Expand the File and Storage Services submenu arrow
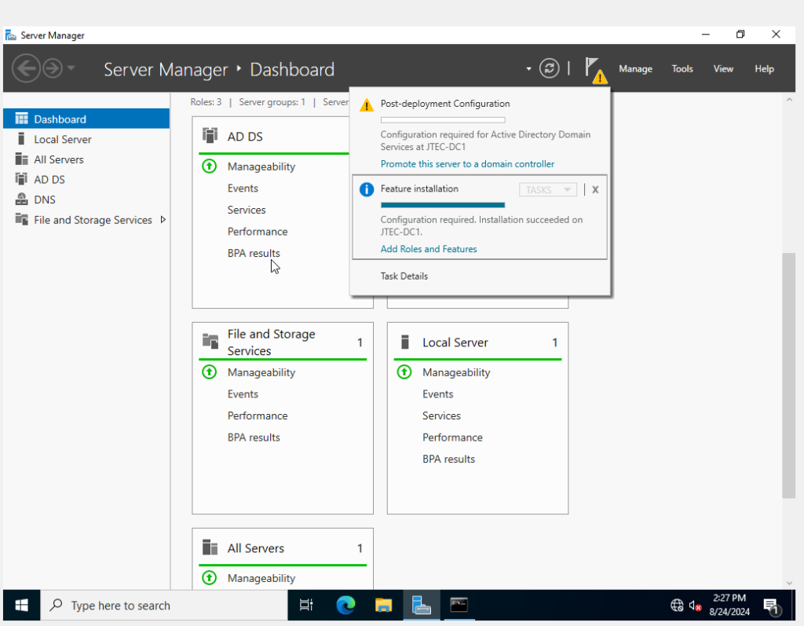 [x=163, y=220]
